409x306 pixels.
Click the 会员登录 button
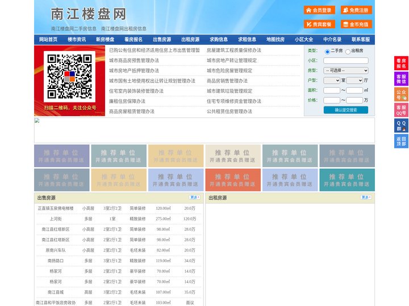[x=319, y=10]
